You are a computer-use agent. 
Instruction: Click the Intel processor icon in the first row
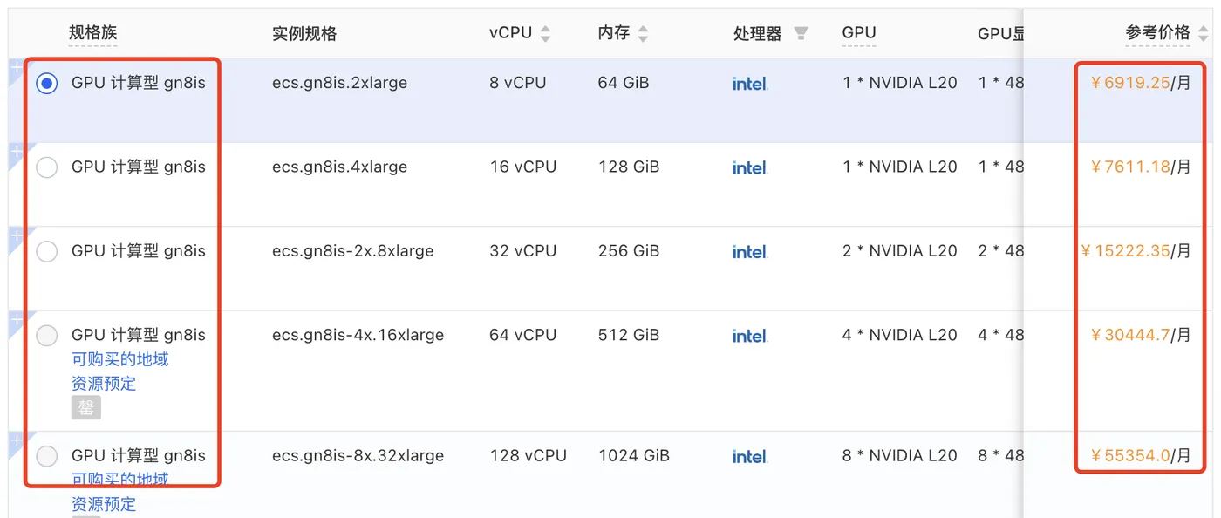click(750, 84)
